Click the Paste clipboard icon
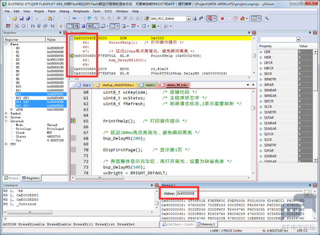Viewport: 320px width, 235px height. (x=50, y=18)
